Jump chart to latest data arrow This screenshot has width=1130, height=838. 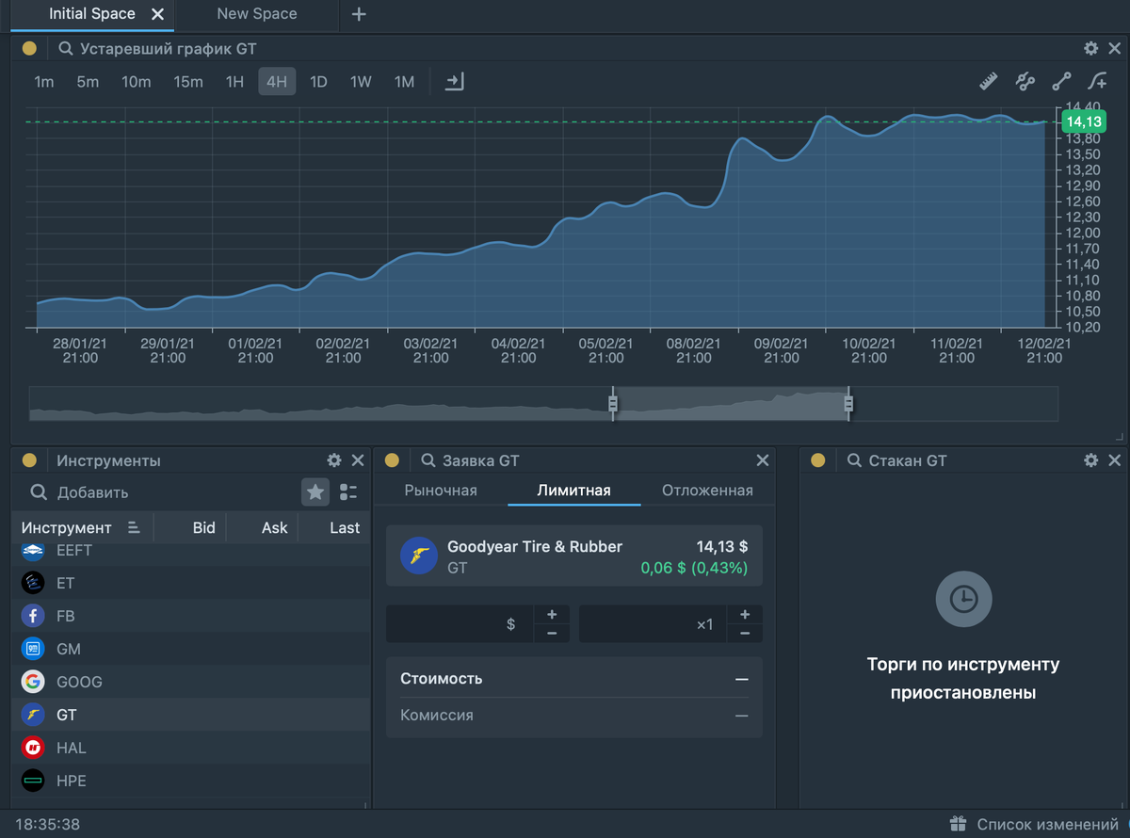(455, 82)
